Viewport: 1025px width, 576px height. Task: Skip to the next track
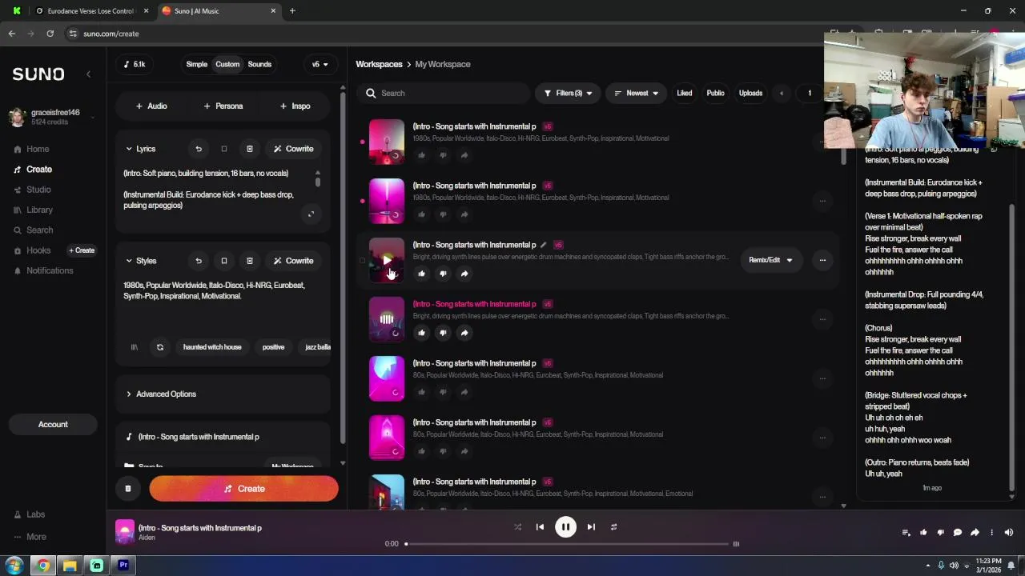(x=591, y=526)
